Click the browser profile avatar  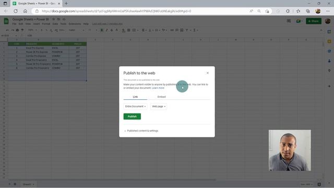[x=318, y=11]
